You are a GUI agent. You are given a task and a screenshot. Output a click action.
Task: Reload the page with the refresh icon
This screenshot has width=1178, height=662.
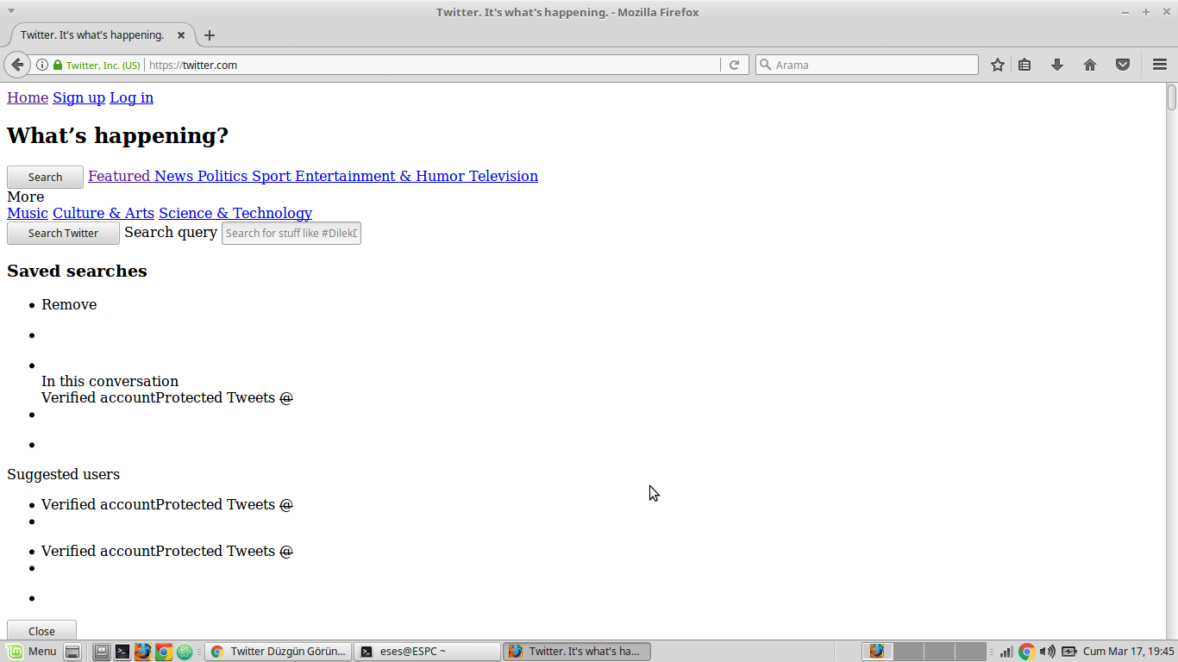[x=735, y=65]
